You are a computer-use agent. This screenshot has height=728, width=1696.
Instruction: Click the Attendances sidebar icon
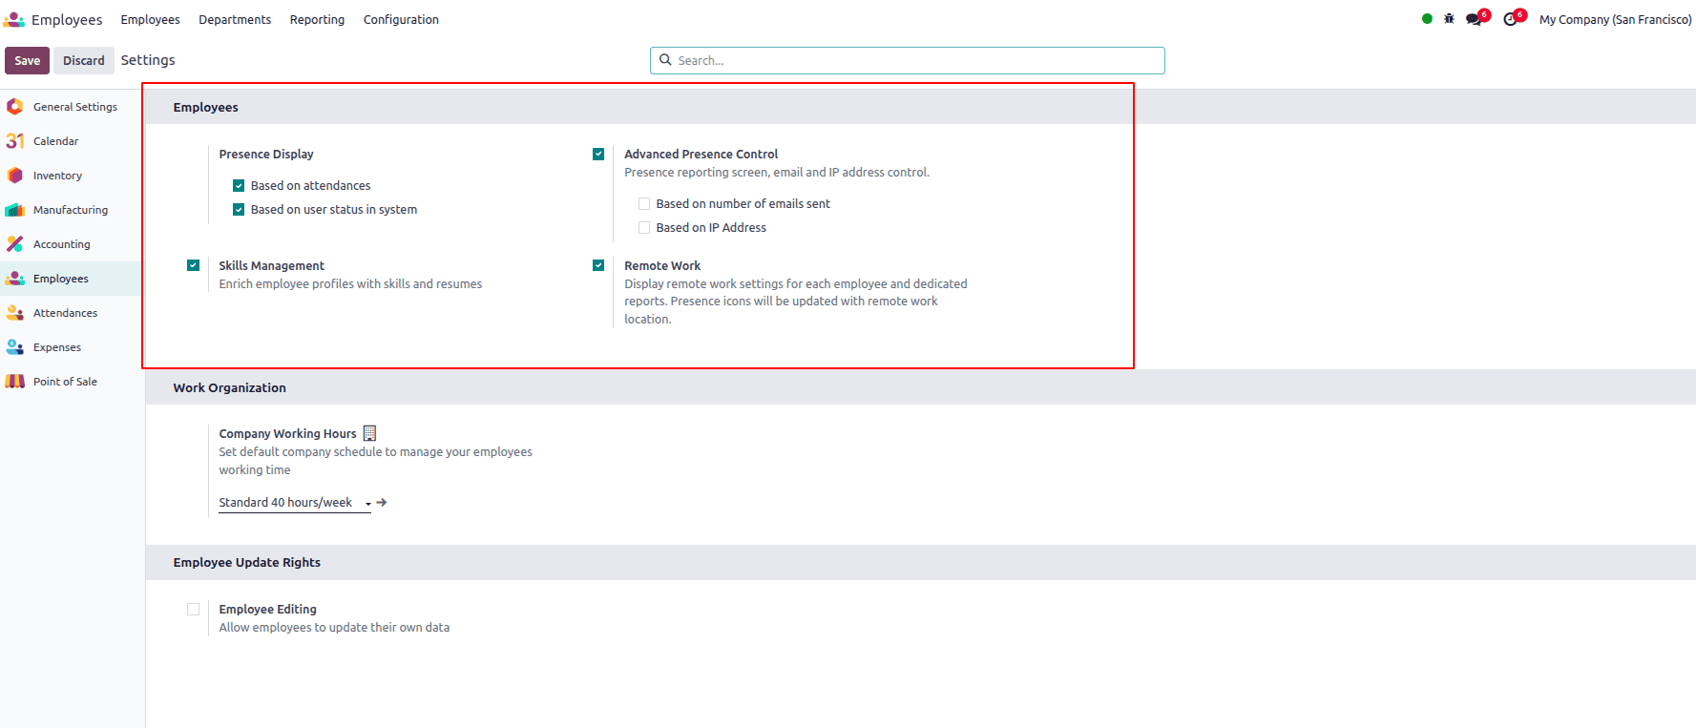pos(15,312)
